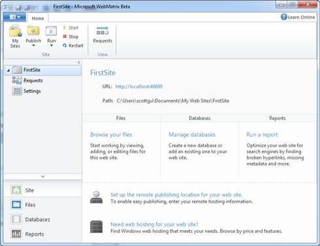Expand the Publish dropdown arrow

tap(33, 46)
